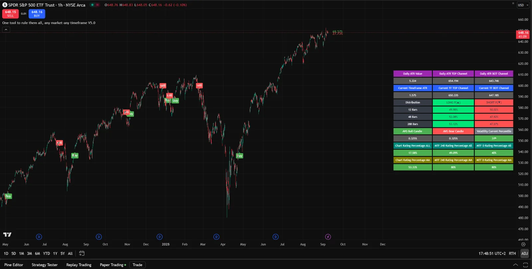This screenshot has width=532, height=269.
Task: Click the 5.224 ATR value cell
Action: tap(413, 81)
